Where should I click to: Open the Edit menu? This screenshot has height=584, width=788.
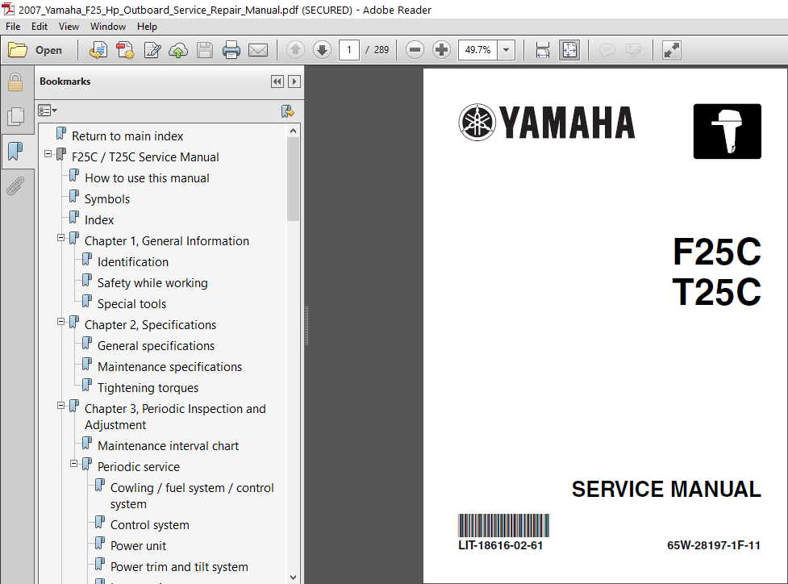pos(40,27)
